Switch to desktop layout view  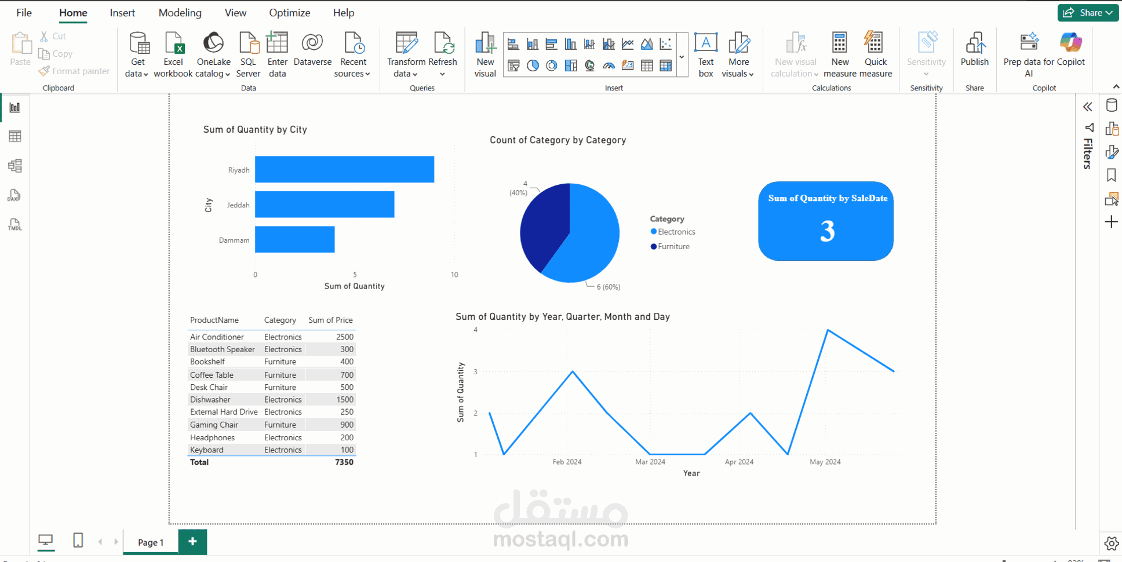[46, 541]
